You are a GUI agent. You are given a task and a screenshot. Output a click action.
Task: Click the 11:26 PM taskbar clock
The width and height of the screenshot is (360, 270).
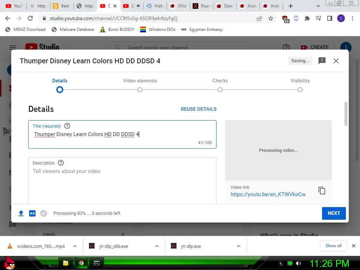(329, 263)
